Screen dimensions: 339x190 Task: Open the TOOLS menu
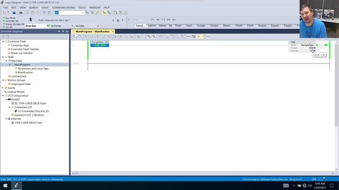tap(82, 7)
